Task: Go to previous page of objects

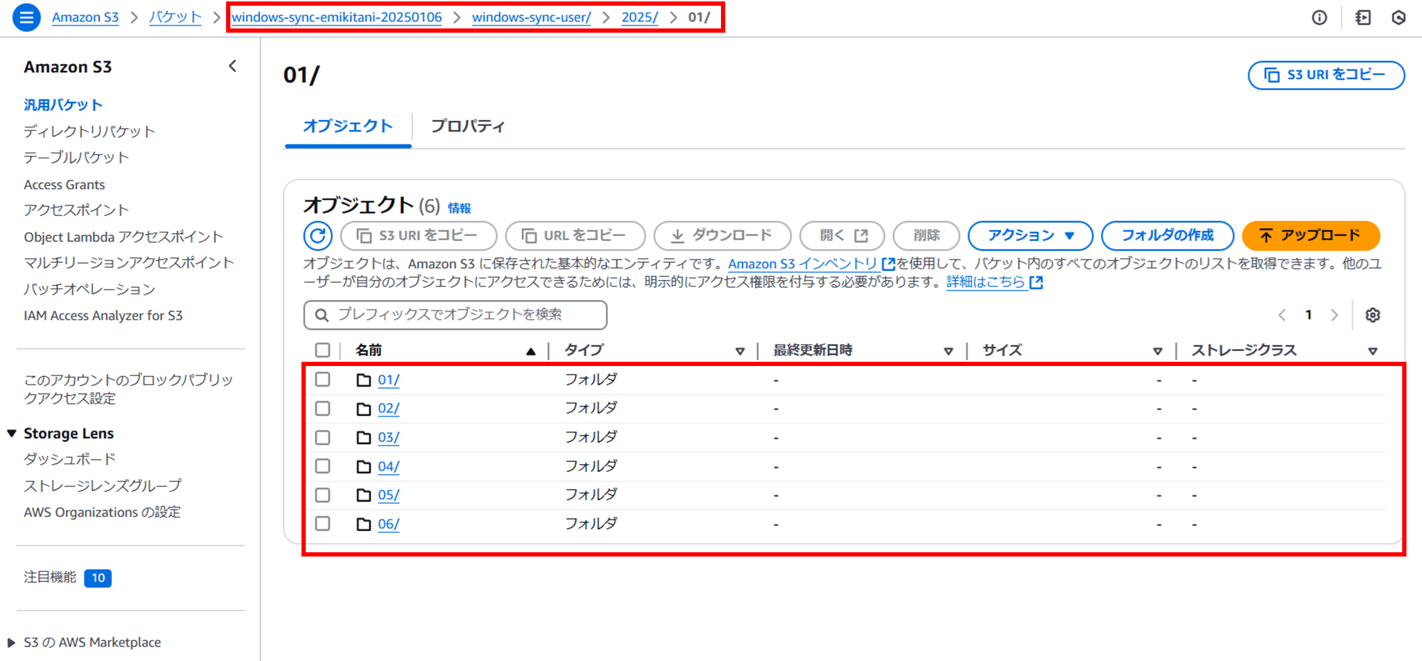Action: coord(1282,315)
